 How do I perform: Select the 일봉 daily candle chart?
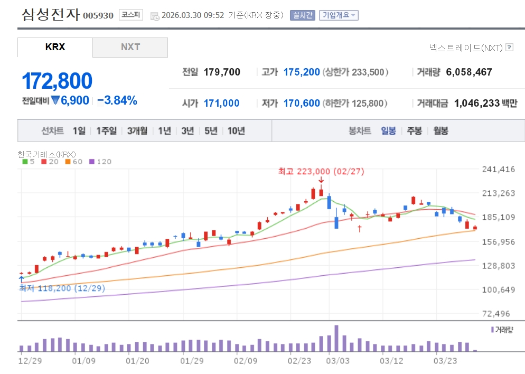pos(388,131)
